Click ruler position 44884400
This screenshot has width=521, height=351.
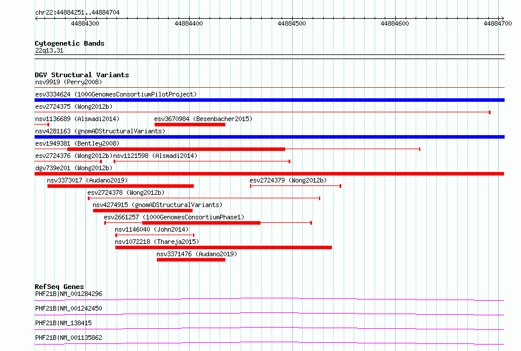[188, 23]
